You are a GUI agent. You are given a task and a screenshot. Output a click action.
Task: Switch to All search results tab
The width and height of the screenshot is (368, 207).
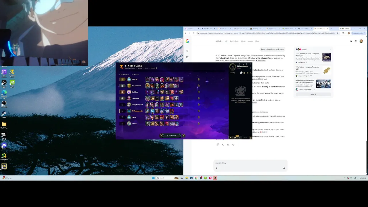pos(226,41)
